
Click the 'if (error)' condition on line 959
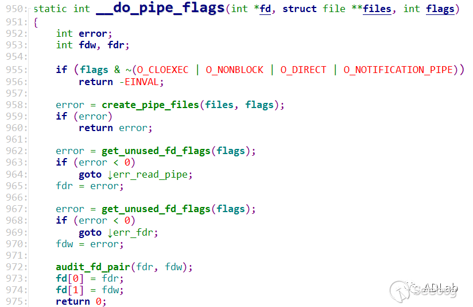(84, 116)
